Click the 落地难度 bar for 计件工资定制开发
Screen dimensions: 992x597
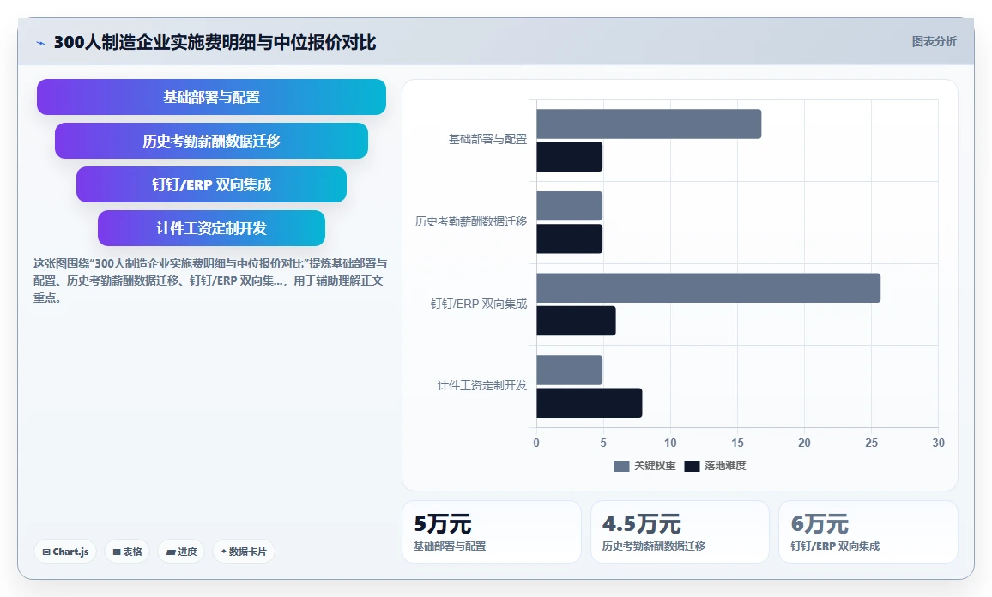tap(589, 403)
